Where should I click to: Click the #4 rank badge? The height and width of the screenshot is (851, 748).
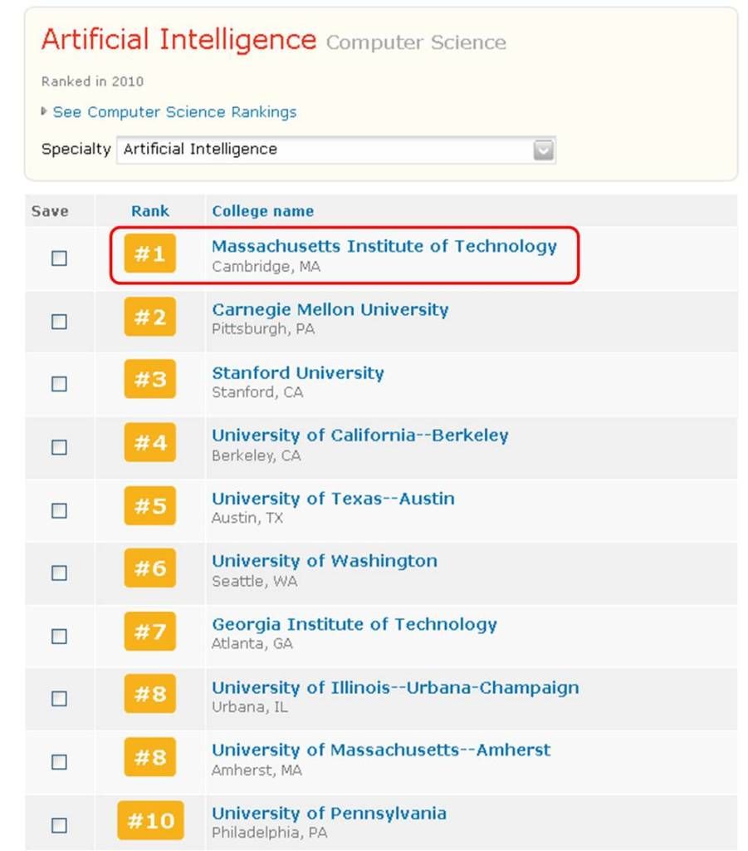150,443
